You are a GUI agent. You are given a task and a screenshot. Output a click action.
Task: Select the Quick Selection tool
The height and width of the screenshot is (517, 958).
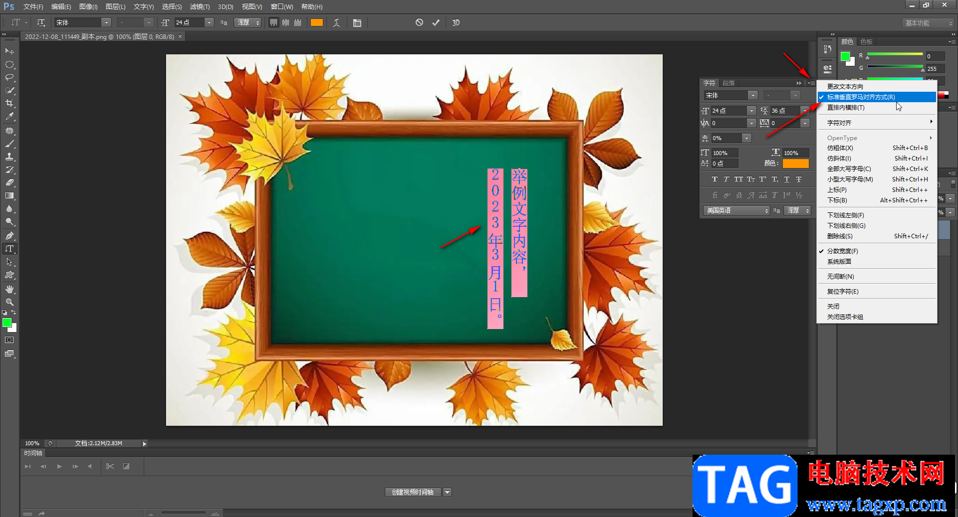tap(9, 91)
